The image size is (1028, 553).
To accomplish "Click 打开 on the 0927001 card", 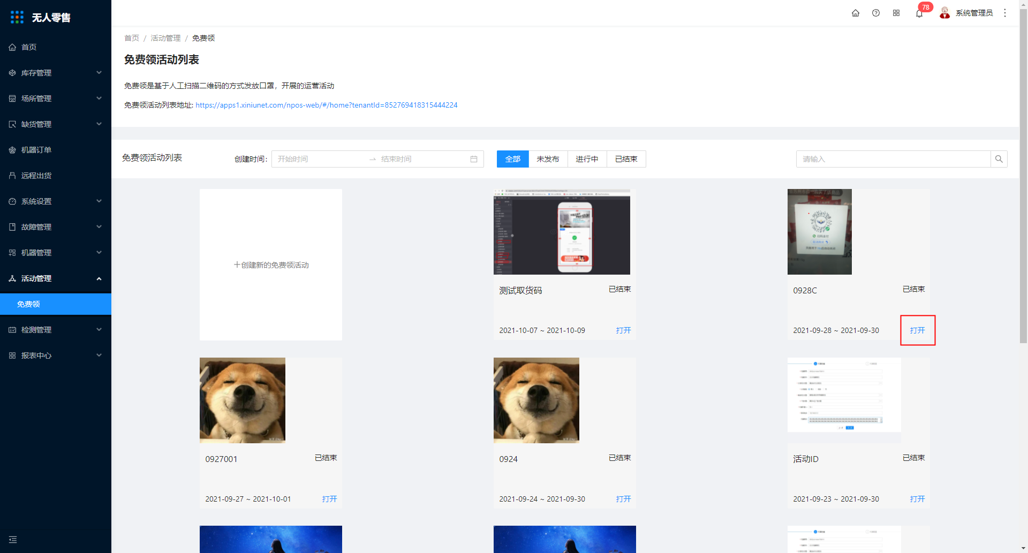I will (x=329, y=499).
